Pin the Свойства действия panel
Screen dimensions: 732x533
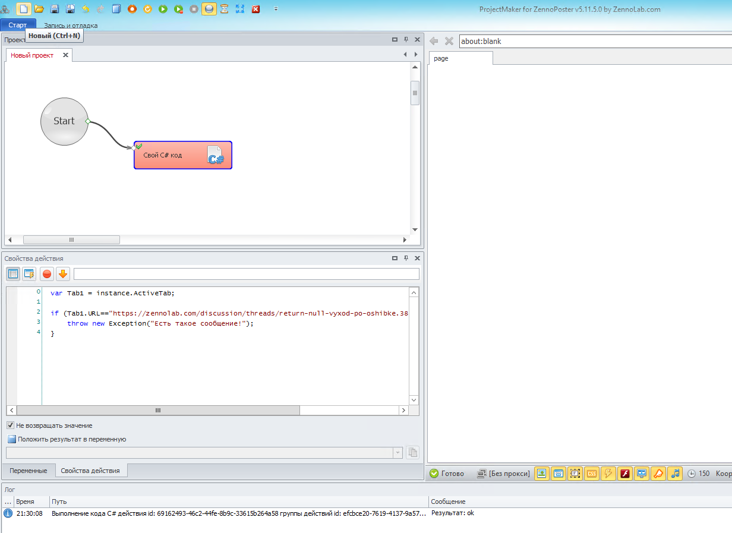406,258
